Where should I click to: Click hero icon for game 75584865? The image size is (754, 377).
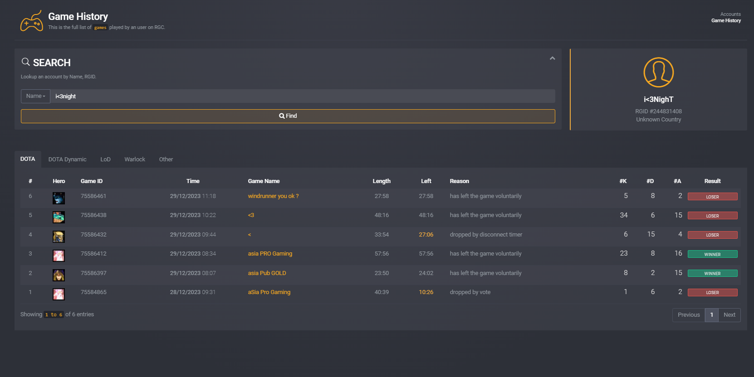[x=59, y=294]
